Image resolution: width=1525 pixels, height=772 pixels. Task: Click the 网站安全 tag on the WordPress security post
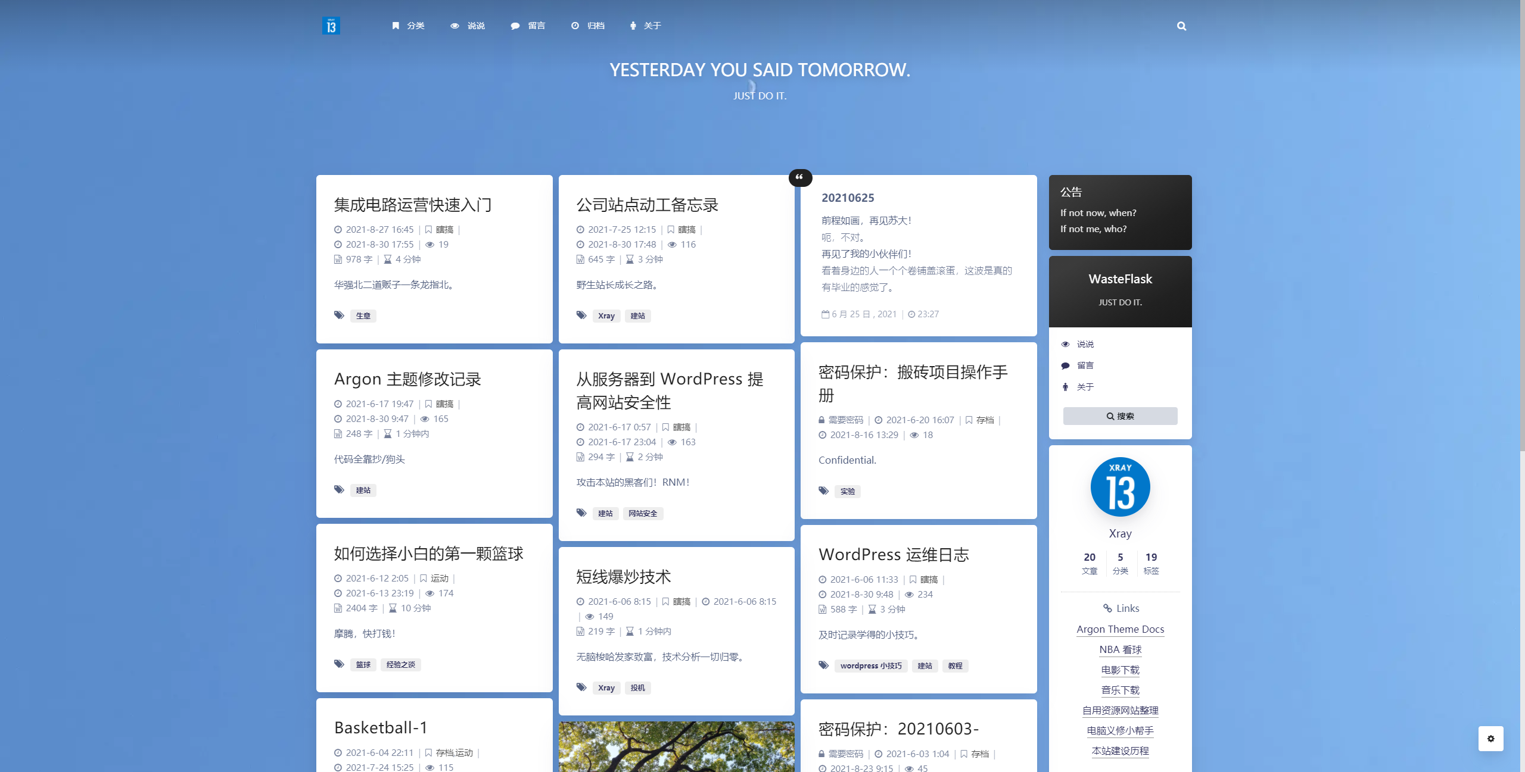(x=642, y=513)
